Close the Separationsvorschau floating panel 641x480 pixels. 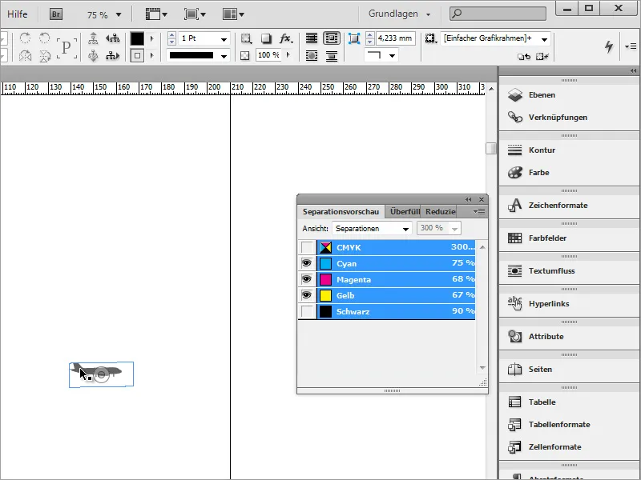pos(482,199)
